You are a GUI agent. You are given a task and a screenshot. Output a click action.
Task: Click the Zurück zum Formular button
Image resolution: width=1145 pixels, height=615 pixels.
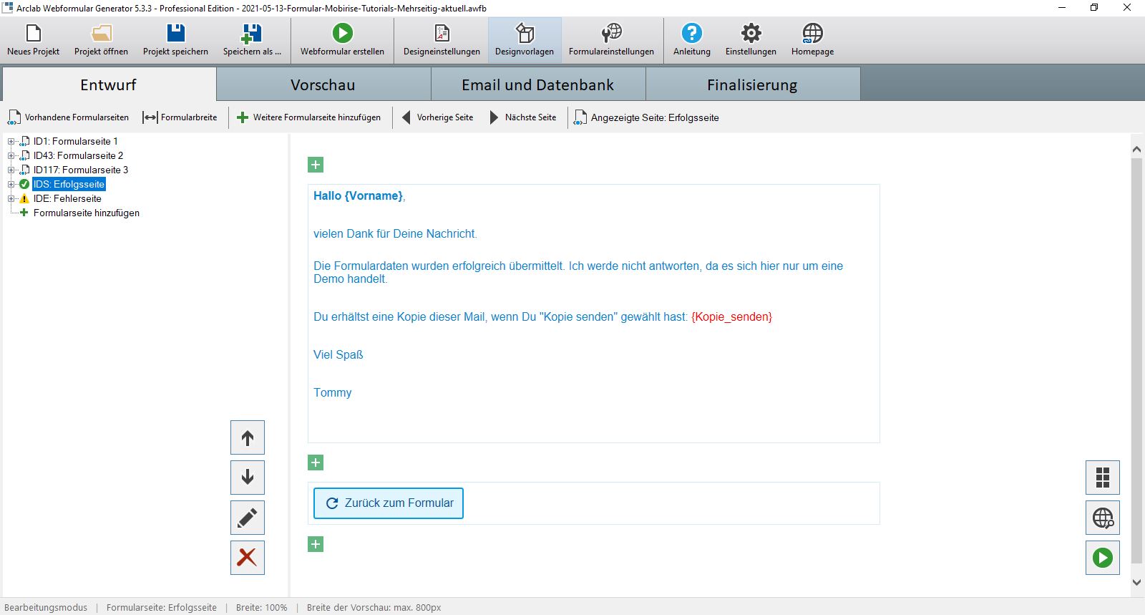point(389,503)
